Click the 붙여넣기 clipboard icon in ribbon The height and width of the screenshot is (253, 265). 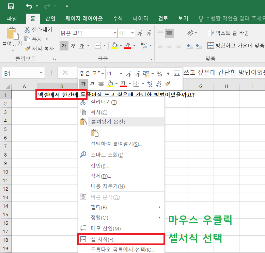point(13,33)
